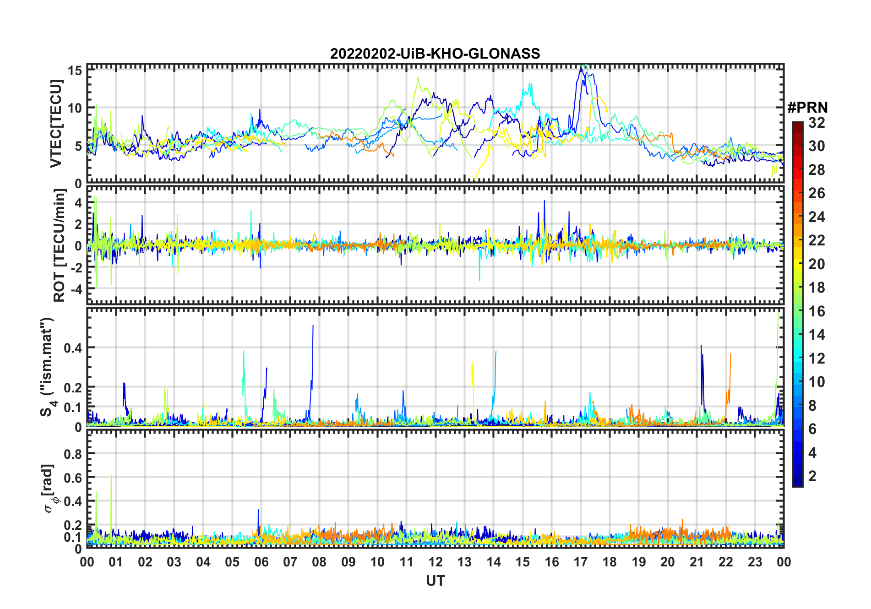Click the 06 hour tick label on x-axis
The image size is (871, 609).
[x=261, y=562]
